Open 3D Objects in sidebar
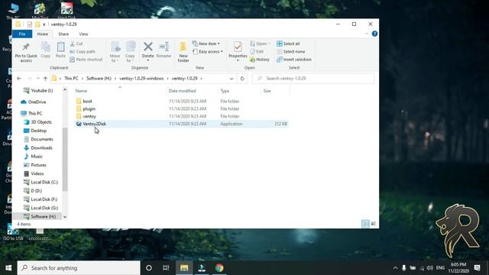Viewport: 489px width, 275px height. click(x=37, y=122)
